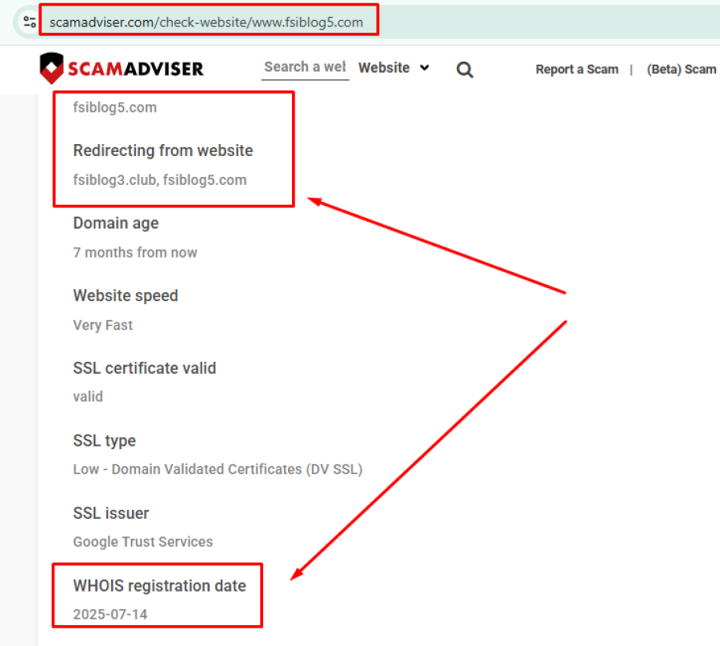The height and width of the screenshot is (646, 720).
Task: Select 'fsiblog3.club, fsiblog5.com' redirect value
Action: pyautogui.click(x=160, y=180)
